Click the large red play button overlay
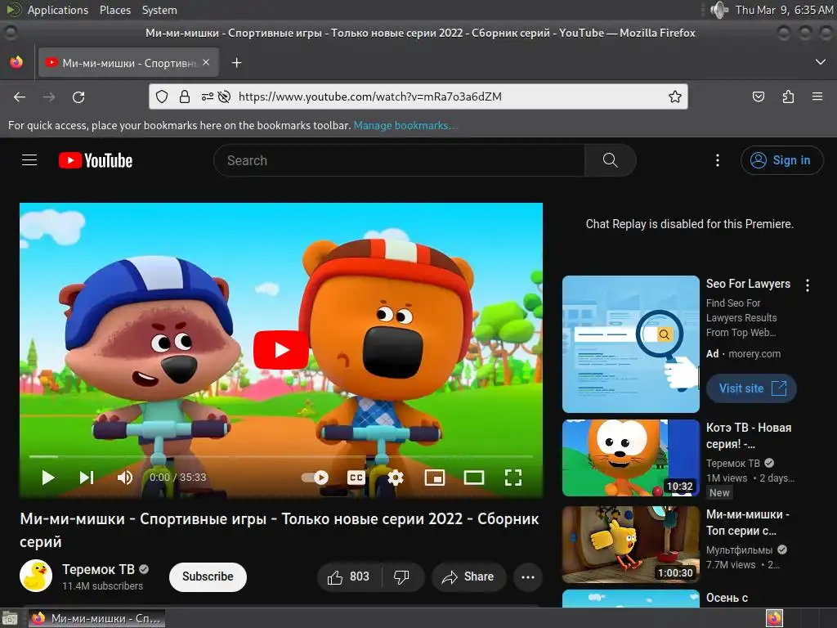 281,350
